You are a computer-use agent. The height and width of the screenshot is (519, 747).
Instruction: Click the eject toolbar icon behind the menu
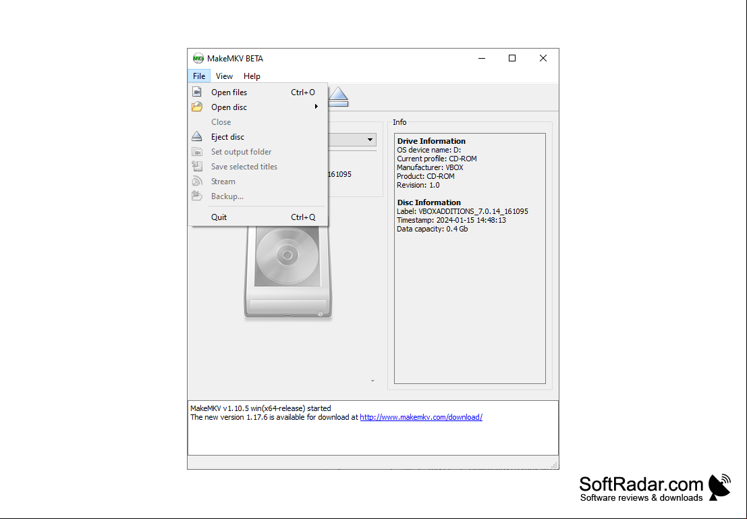[x=338, y=97]
